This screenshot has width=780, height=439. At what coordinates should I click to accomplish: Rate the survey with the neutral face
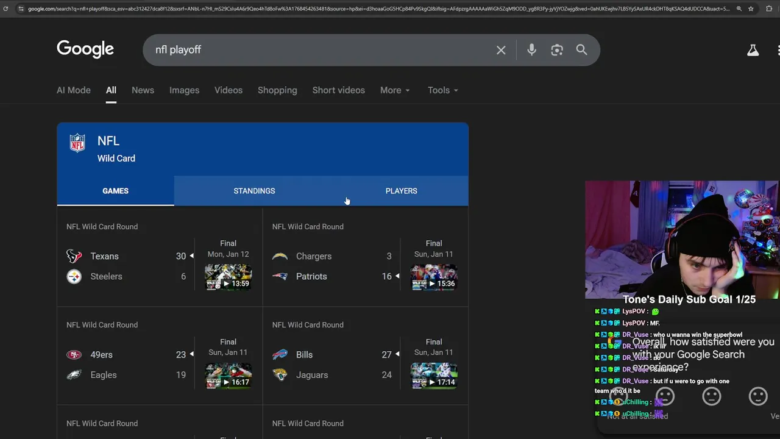[x=712, y=396]
